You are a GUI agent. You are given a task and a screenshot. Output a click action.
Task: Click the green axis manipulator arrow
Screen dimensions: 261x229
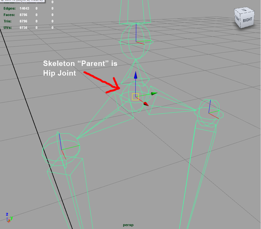(153, 93)
